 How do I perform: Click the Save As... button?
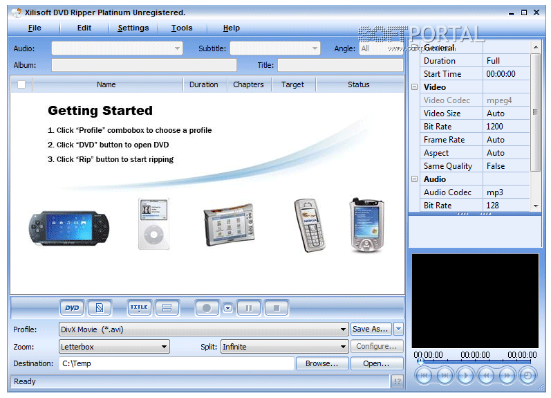tap(371, 329)
